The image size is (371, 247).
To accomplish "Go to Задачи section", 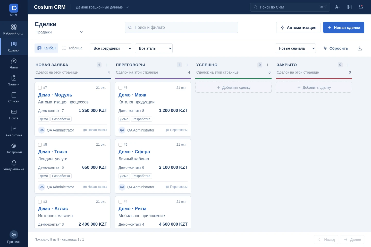I will tap(14, 81).
